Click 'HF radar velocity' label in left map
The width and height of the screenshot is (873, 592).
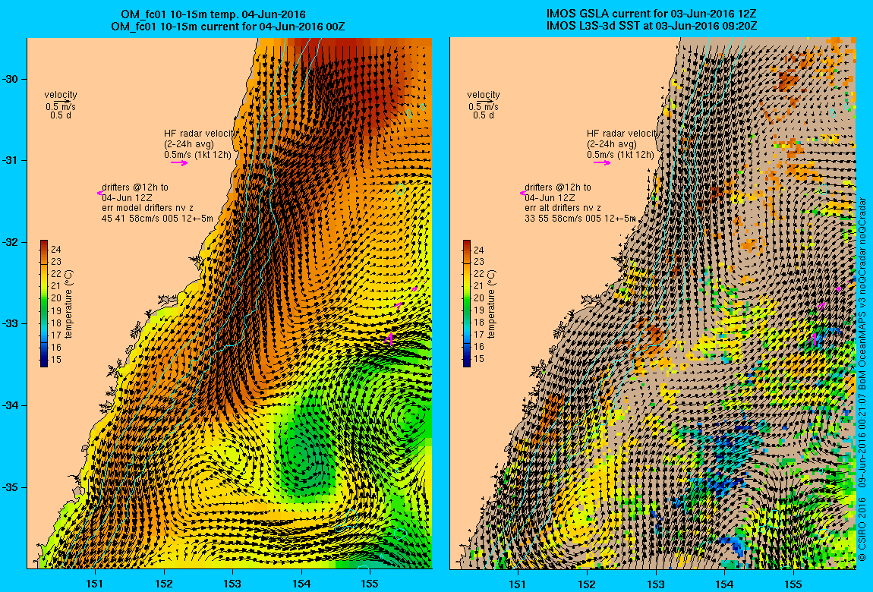(x=200, y=134)
